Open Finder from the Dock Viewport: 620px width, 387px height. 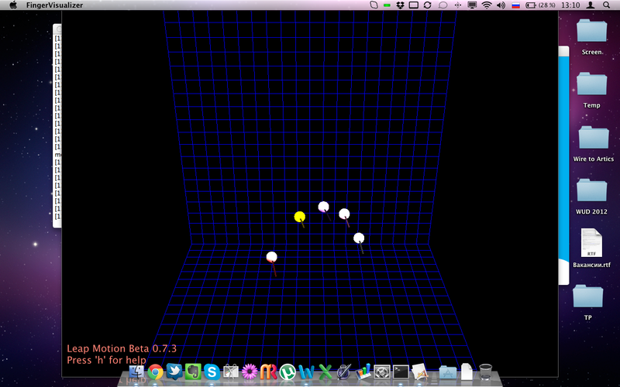point(136,372)
